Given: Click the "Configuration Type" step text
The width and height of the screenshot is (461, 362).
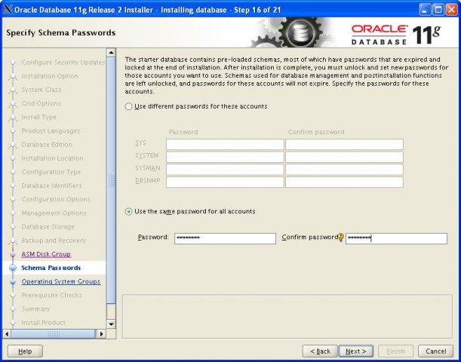Looking at the screenshot, I should (51, 172).
